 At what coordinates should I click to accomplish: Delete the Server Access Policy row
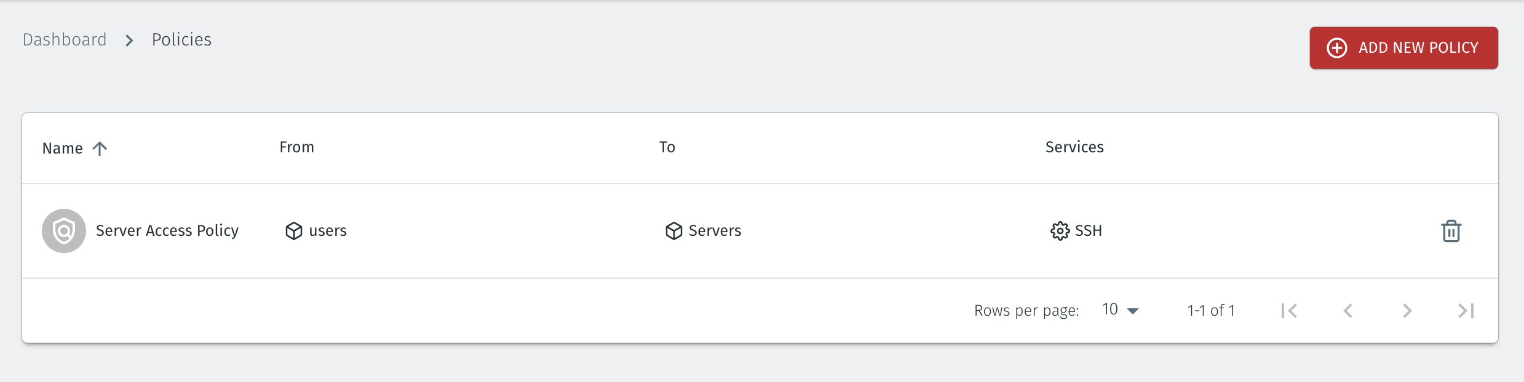click(x=1451, y=231)
